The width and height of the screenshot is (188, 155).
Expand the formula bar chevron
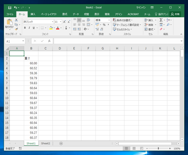[x=181, y=41]
